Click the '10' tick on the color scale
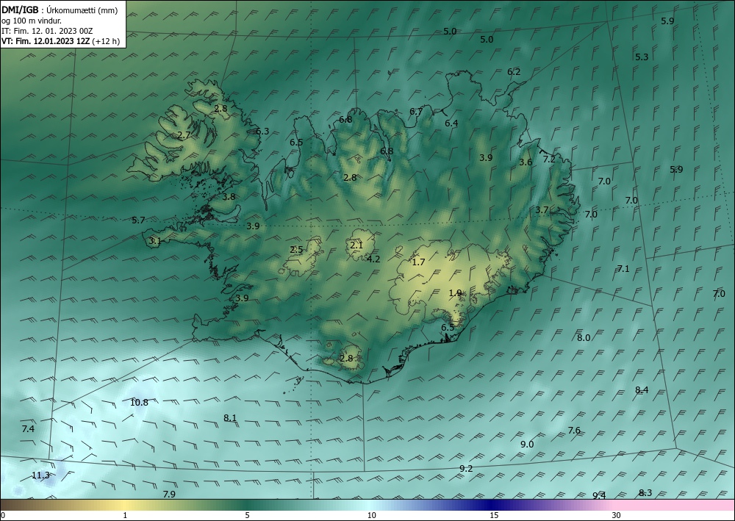Viewport: 735px width, 521px height. (x=371, y=516)
